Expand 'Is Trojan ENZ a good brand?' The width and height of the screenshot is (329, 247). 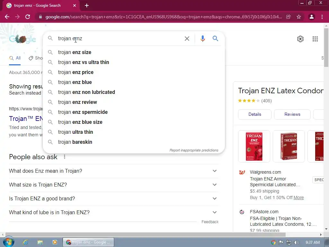pos(113,198)
